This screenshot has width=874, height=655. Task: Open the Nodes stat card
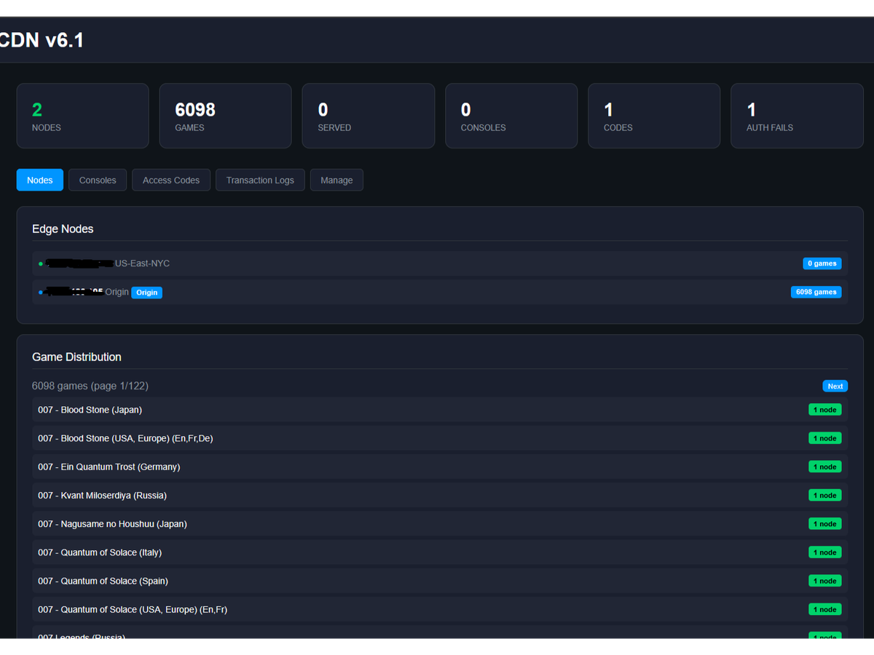click(x=82, y=116)
